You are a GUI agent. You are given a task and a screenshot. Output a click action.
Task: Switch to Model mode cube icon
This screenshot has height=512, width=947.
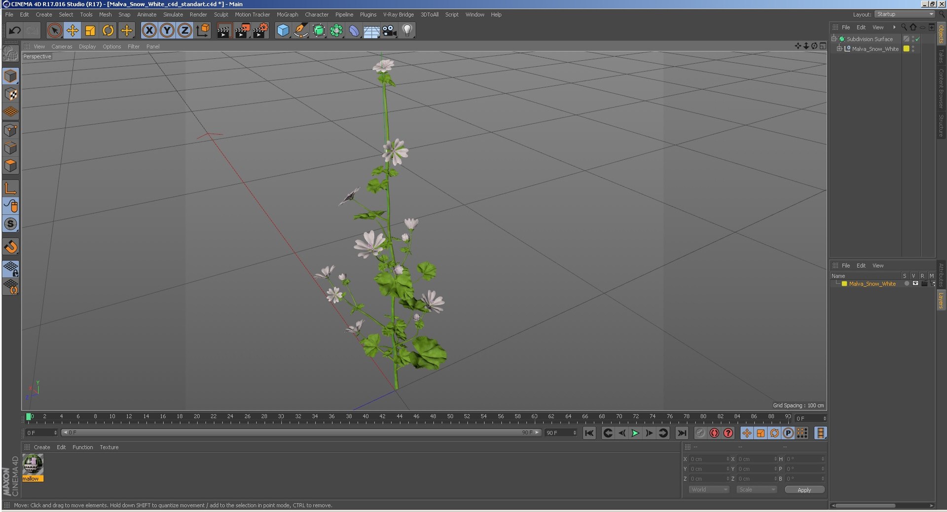point(10,76)
